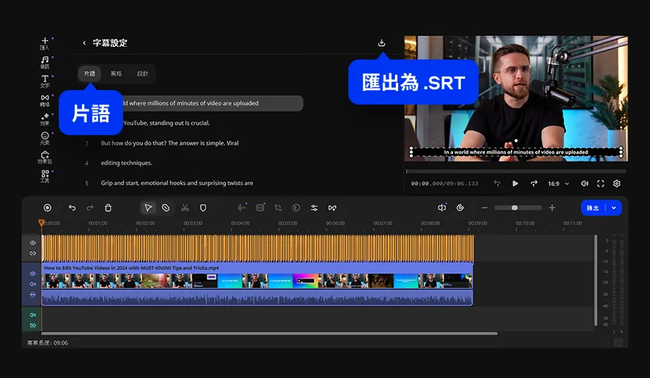650x378 pixels.
Task: Click the SRT export download icon
Action: pos(381,43)
